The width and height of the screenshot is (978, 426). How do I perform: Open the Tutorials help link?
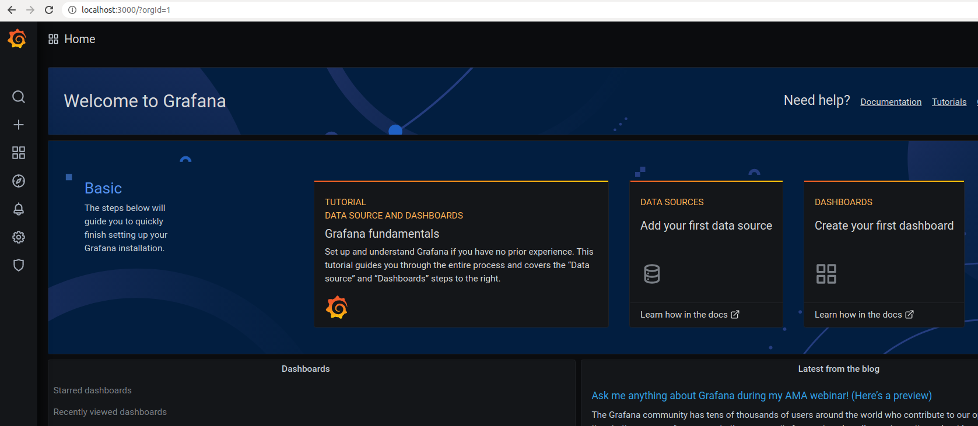click(949, 102)
